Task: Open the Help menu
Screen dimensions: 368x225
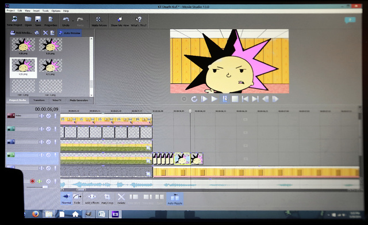Action: pyautogui.click(x=66, y=11)
